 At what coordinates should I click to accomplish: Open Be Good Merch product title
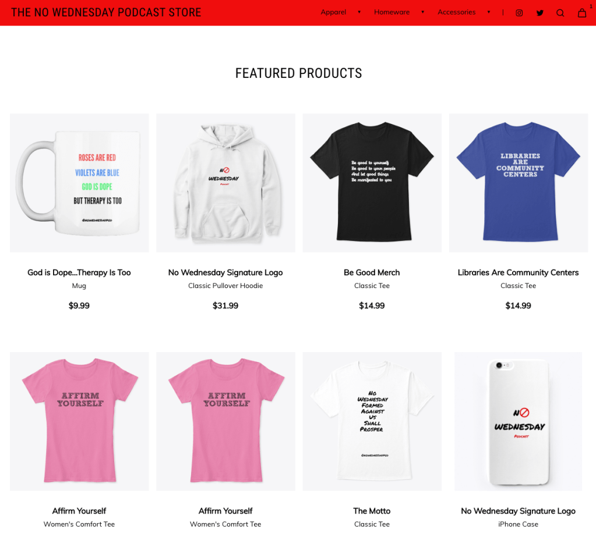point(372,272)
